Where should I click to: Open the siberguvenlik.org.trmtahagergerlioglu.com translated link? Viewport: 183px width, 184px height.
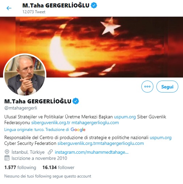101,144
